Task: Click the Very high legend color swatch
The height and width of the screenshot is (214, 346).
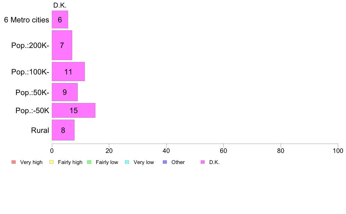Action: click(x=14, y=162)
